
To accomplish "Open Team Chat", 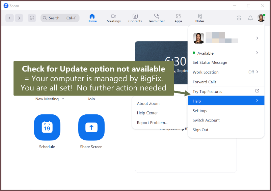I will click(157, 18).
